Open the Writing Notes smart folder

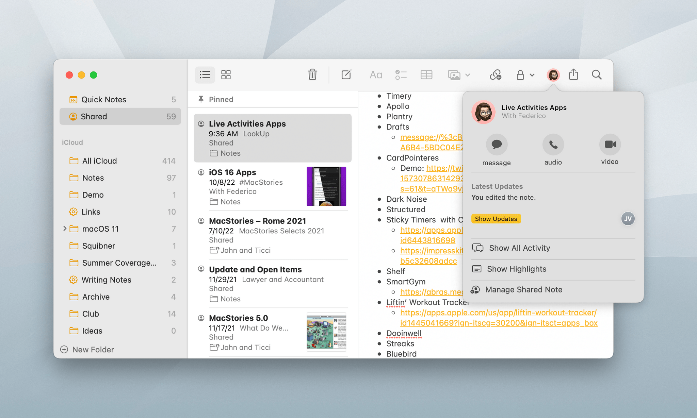point(120,280)
